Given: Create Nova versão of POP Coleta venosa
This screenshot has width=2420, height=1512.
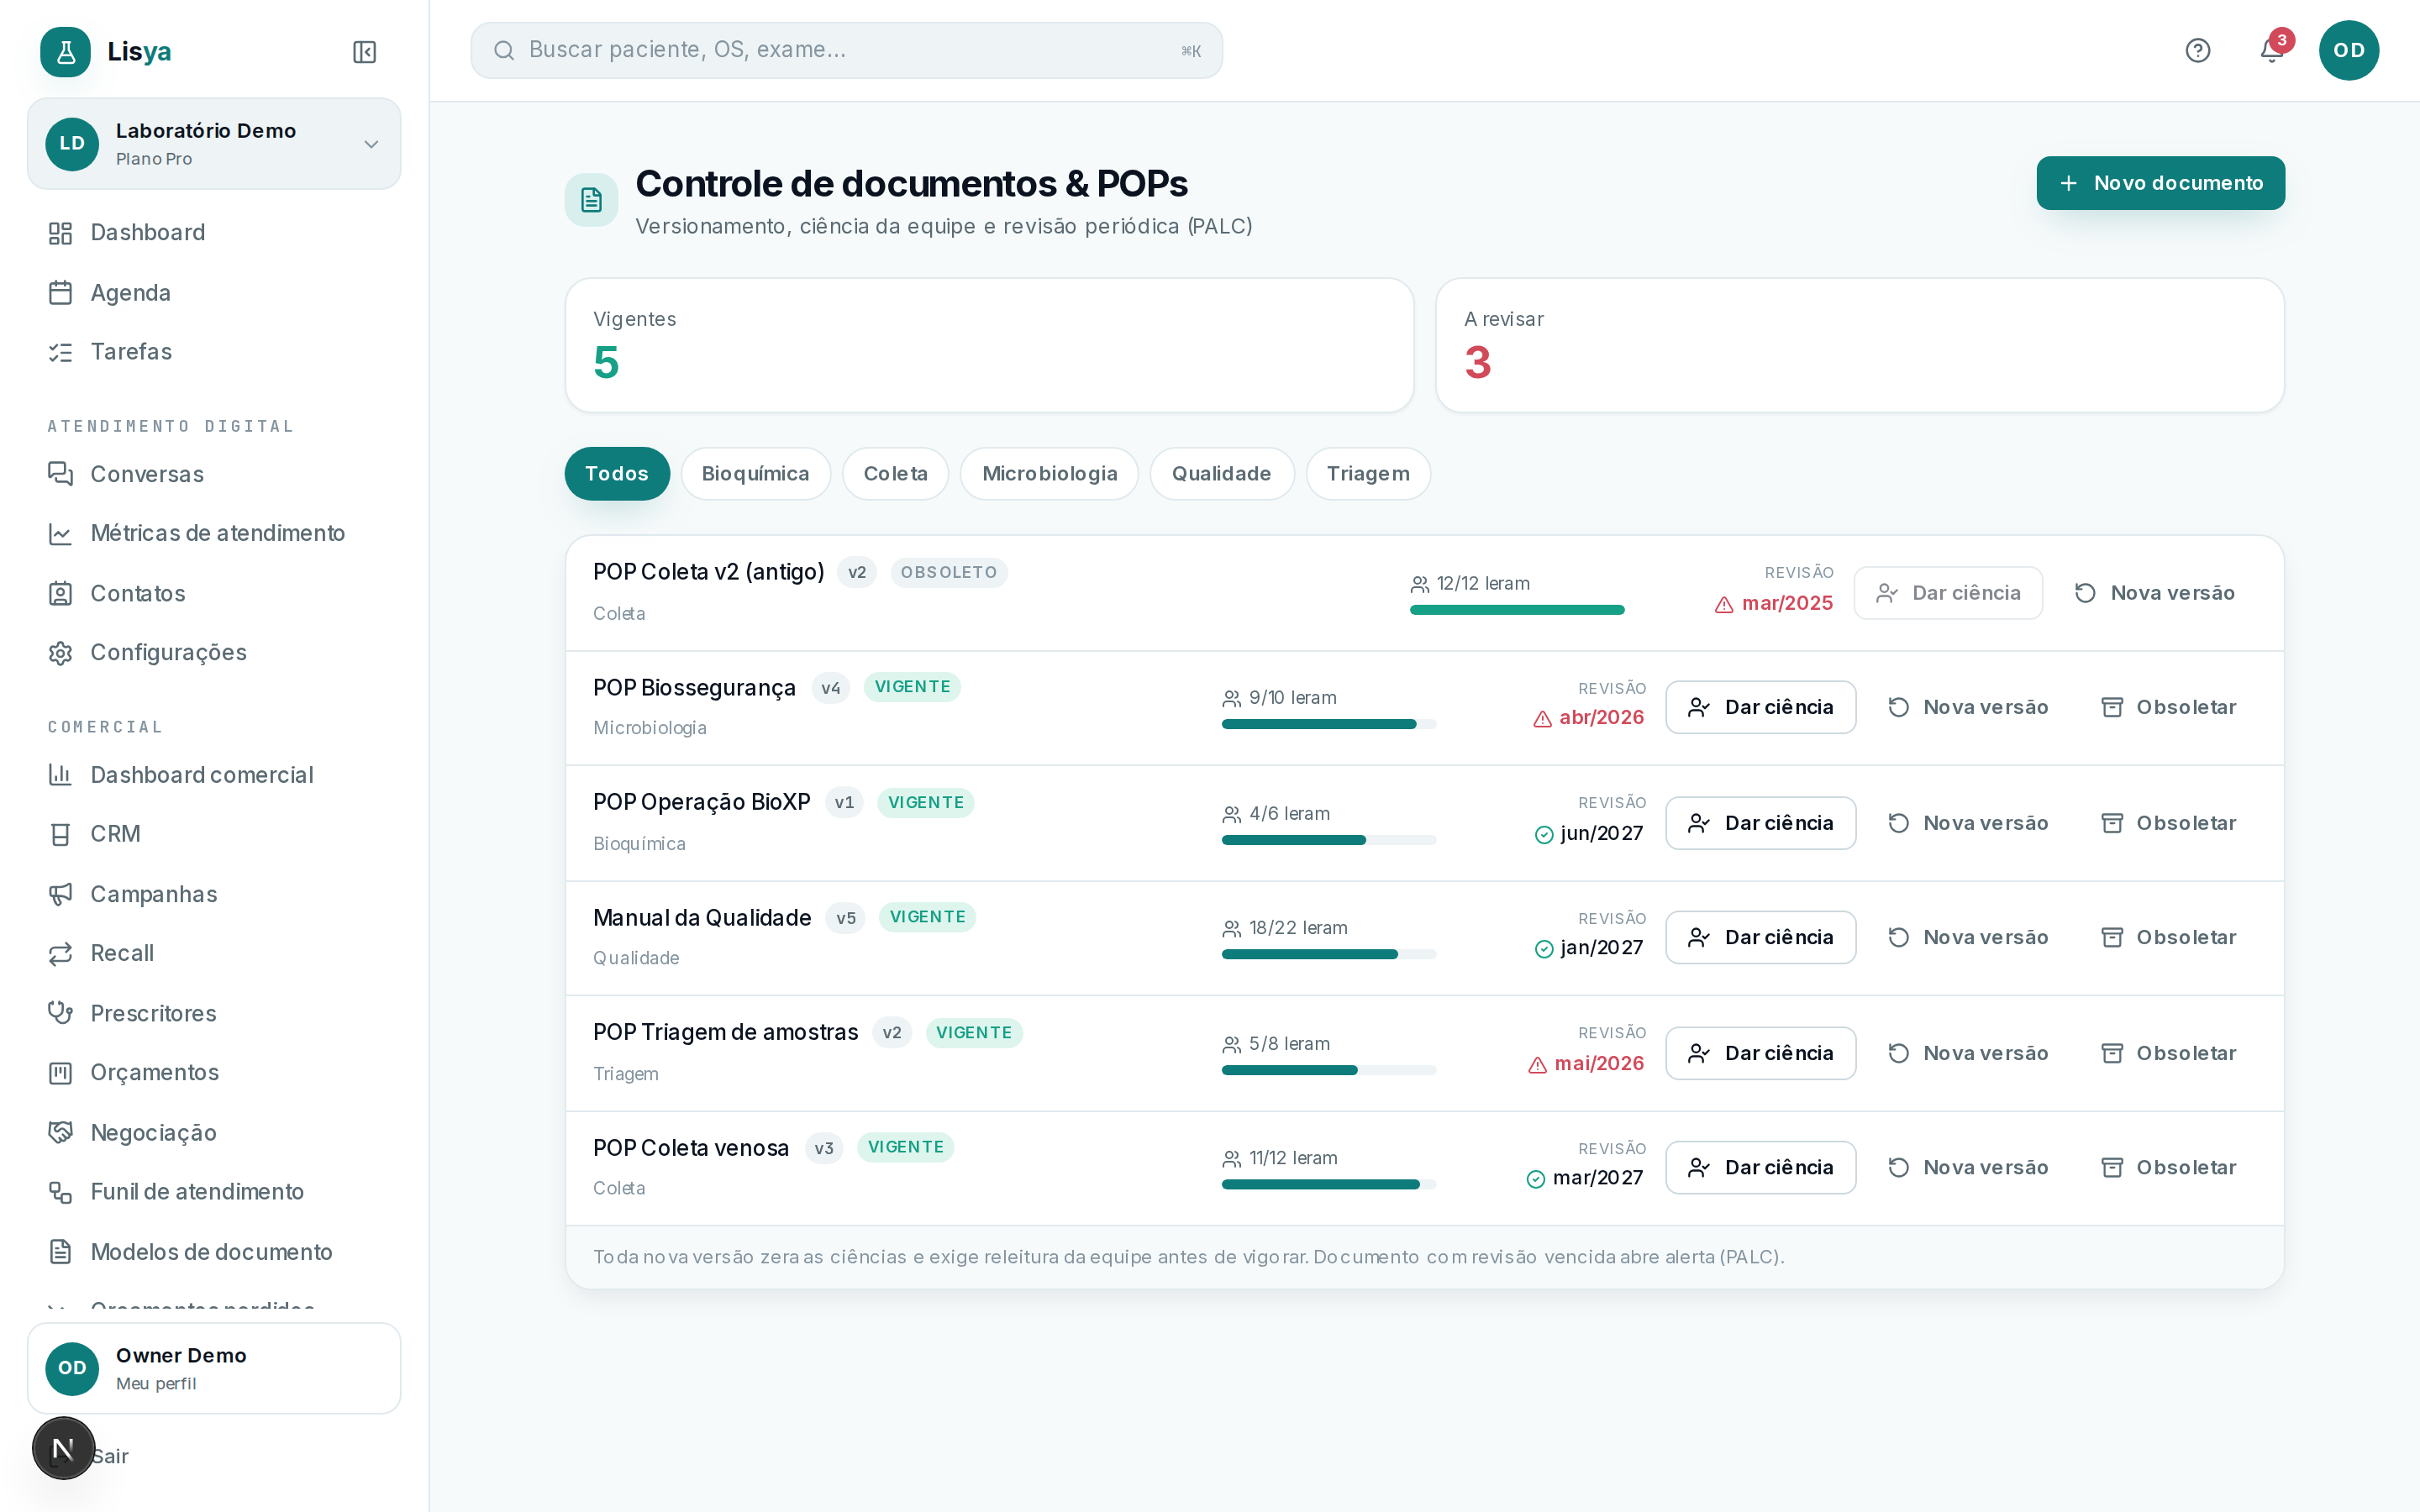Looking at the screenshot, I should [x=1967, y=1167].
